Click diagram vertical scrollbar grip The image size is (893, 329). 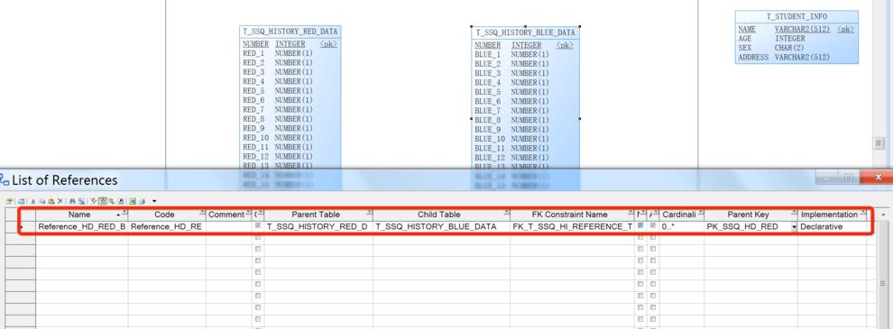pos(879,143)
